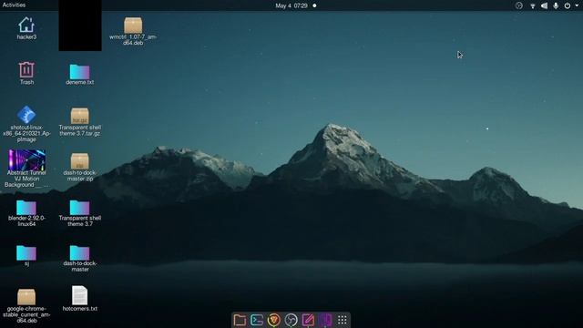The image size is (583, 328).
Task: Open OBS Studio from the dock
Action: [x=291, y=320]
